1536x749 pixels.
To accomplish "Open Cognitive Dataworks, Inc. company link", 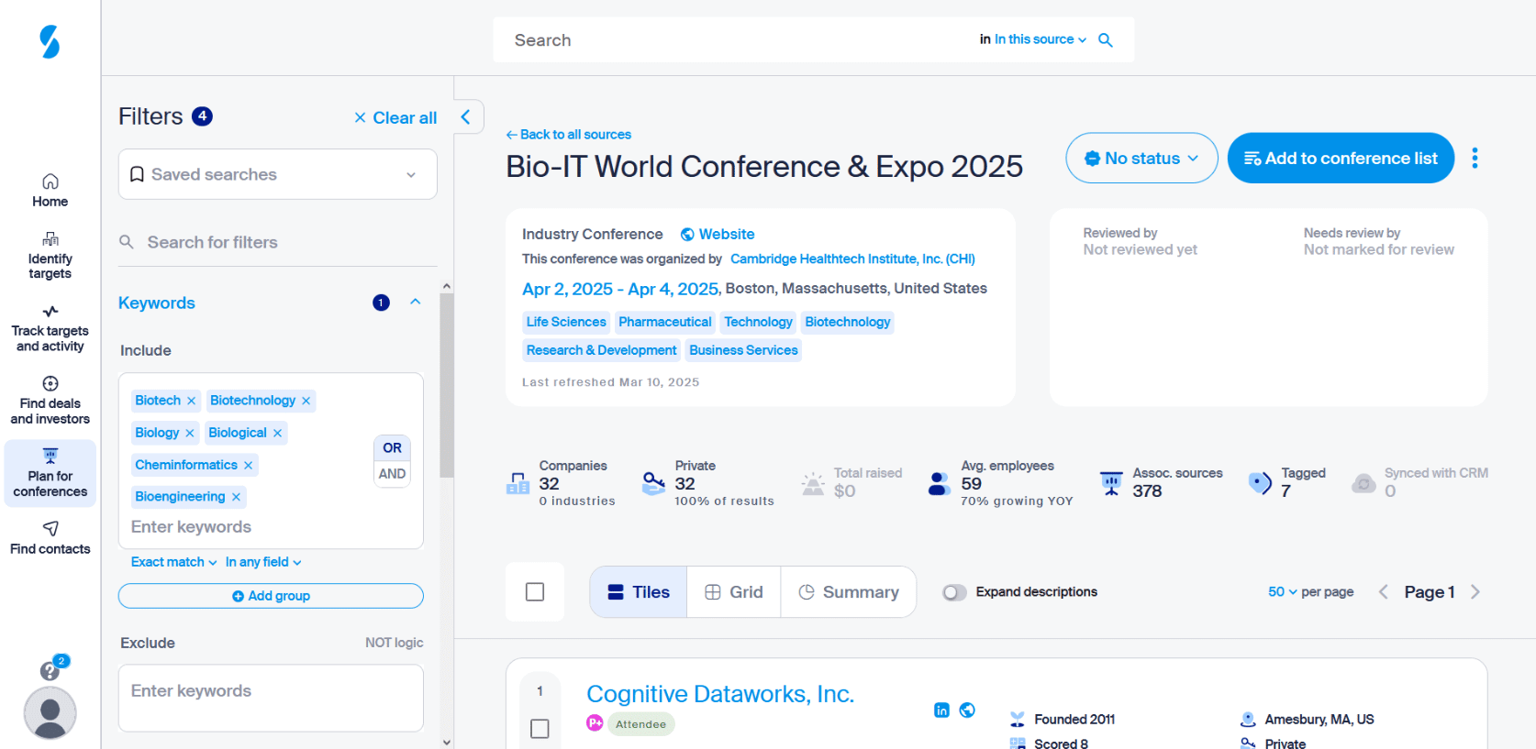I will [x=720, y=694].
